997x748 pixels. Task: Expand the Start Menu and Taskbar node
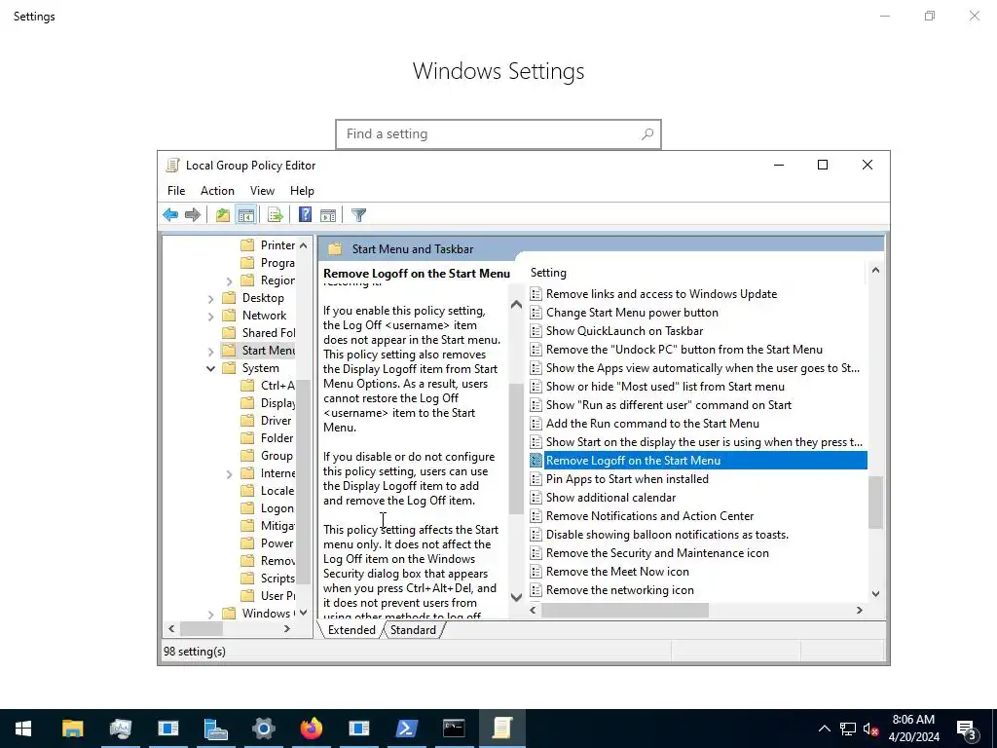[x=211, y=351]
